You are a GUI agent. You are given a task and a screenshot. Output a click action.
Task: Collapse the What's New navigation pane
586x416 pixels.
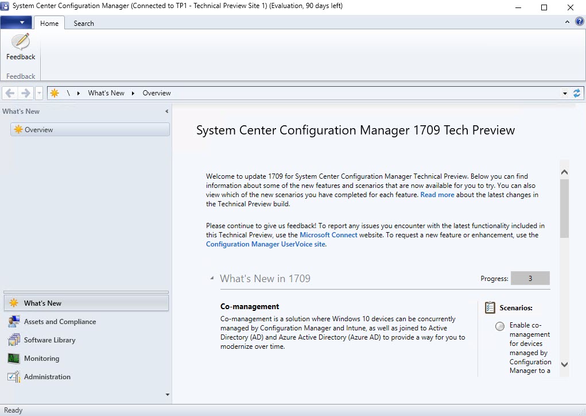tap(166, 111)
